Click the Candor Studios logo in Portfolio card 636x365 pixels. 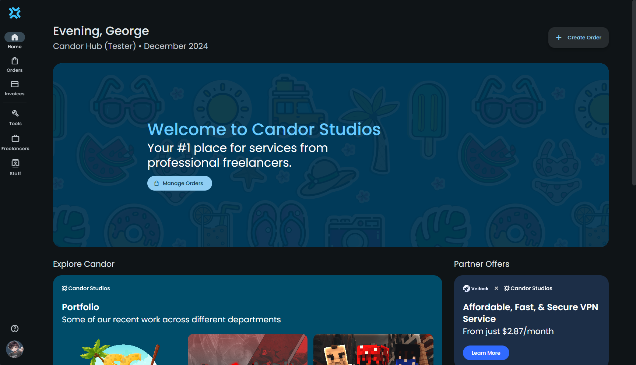pos(86,288)
